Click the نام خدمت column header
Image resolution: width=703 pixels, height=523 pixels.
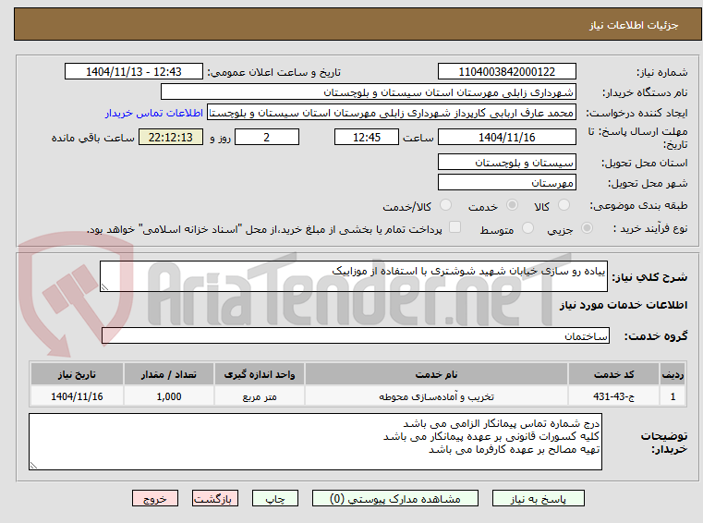coord(436,374)
